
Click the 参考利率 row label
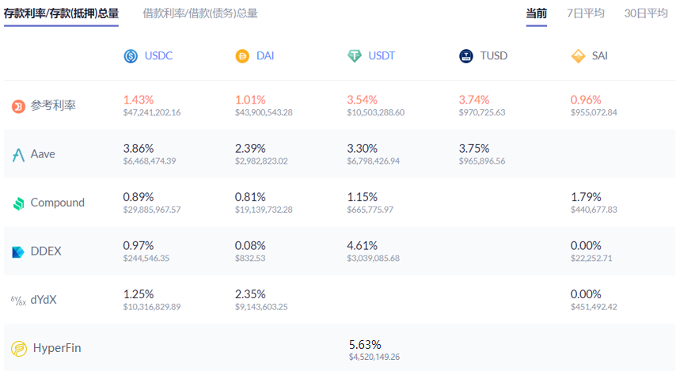pyautogui.click(x=53, y=105)
